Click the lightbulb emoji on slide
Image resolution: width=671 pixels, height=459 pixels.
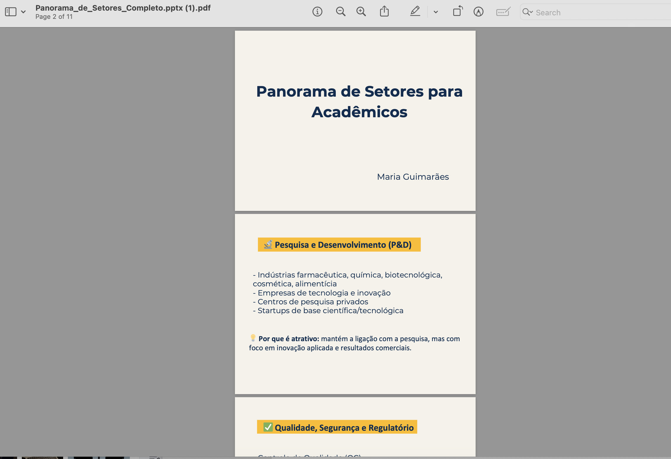253,338
